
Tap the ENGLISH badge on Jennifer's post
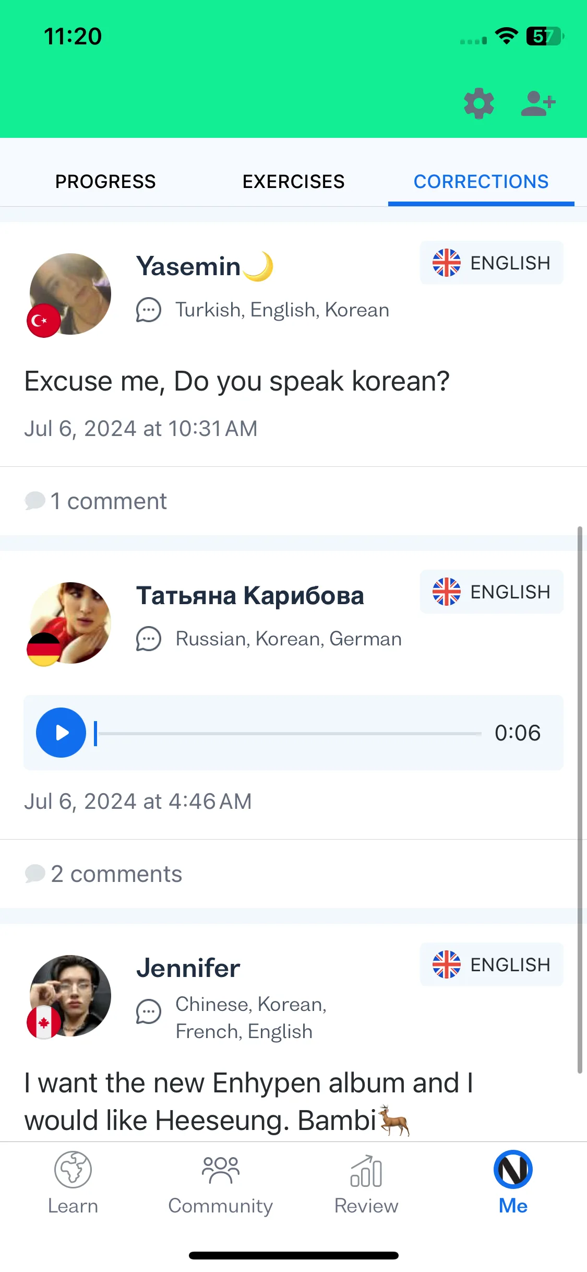click(x=492, y=964)
